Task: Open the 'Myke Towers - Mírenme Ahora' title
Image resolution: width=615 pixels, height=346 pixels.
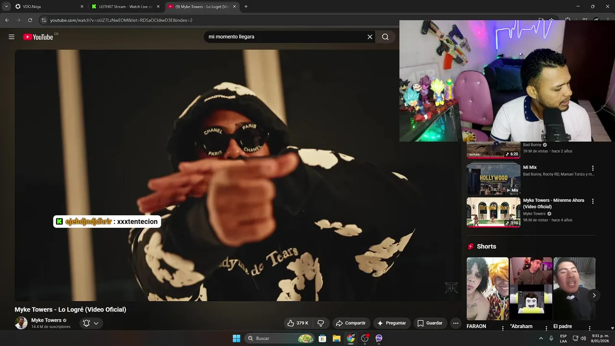Action: (x=553, y=203)
